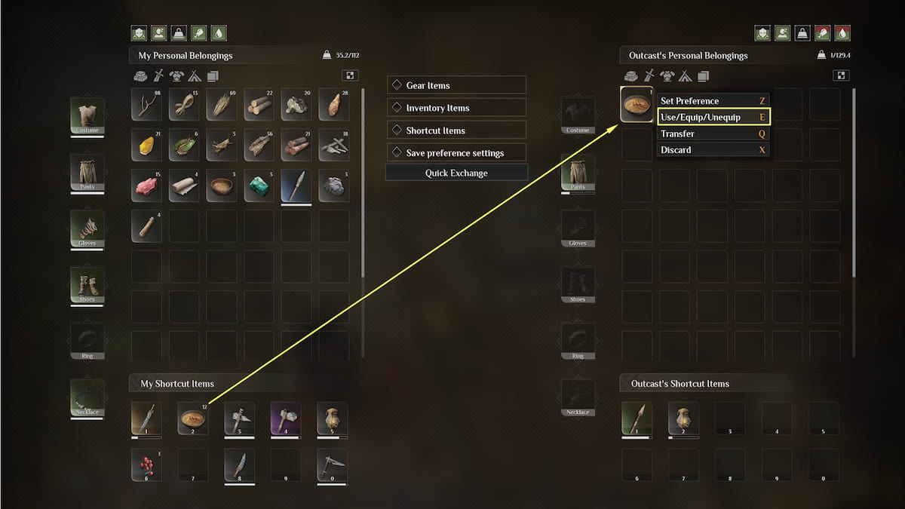This screenshot has height=509, width=905.
Task: Filter my belongings by armor category
Action: [x=176, y=75]
